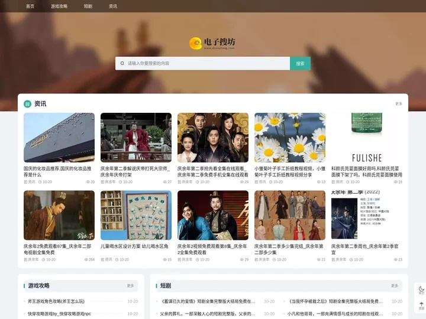Viewport: 426px width, 319px height.
Task: Open title 小雏菊叶子手工折纸教程视频
Action: point(289,171)
